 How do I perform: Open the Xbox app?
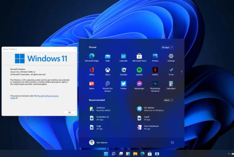(108, 71)
